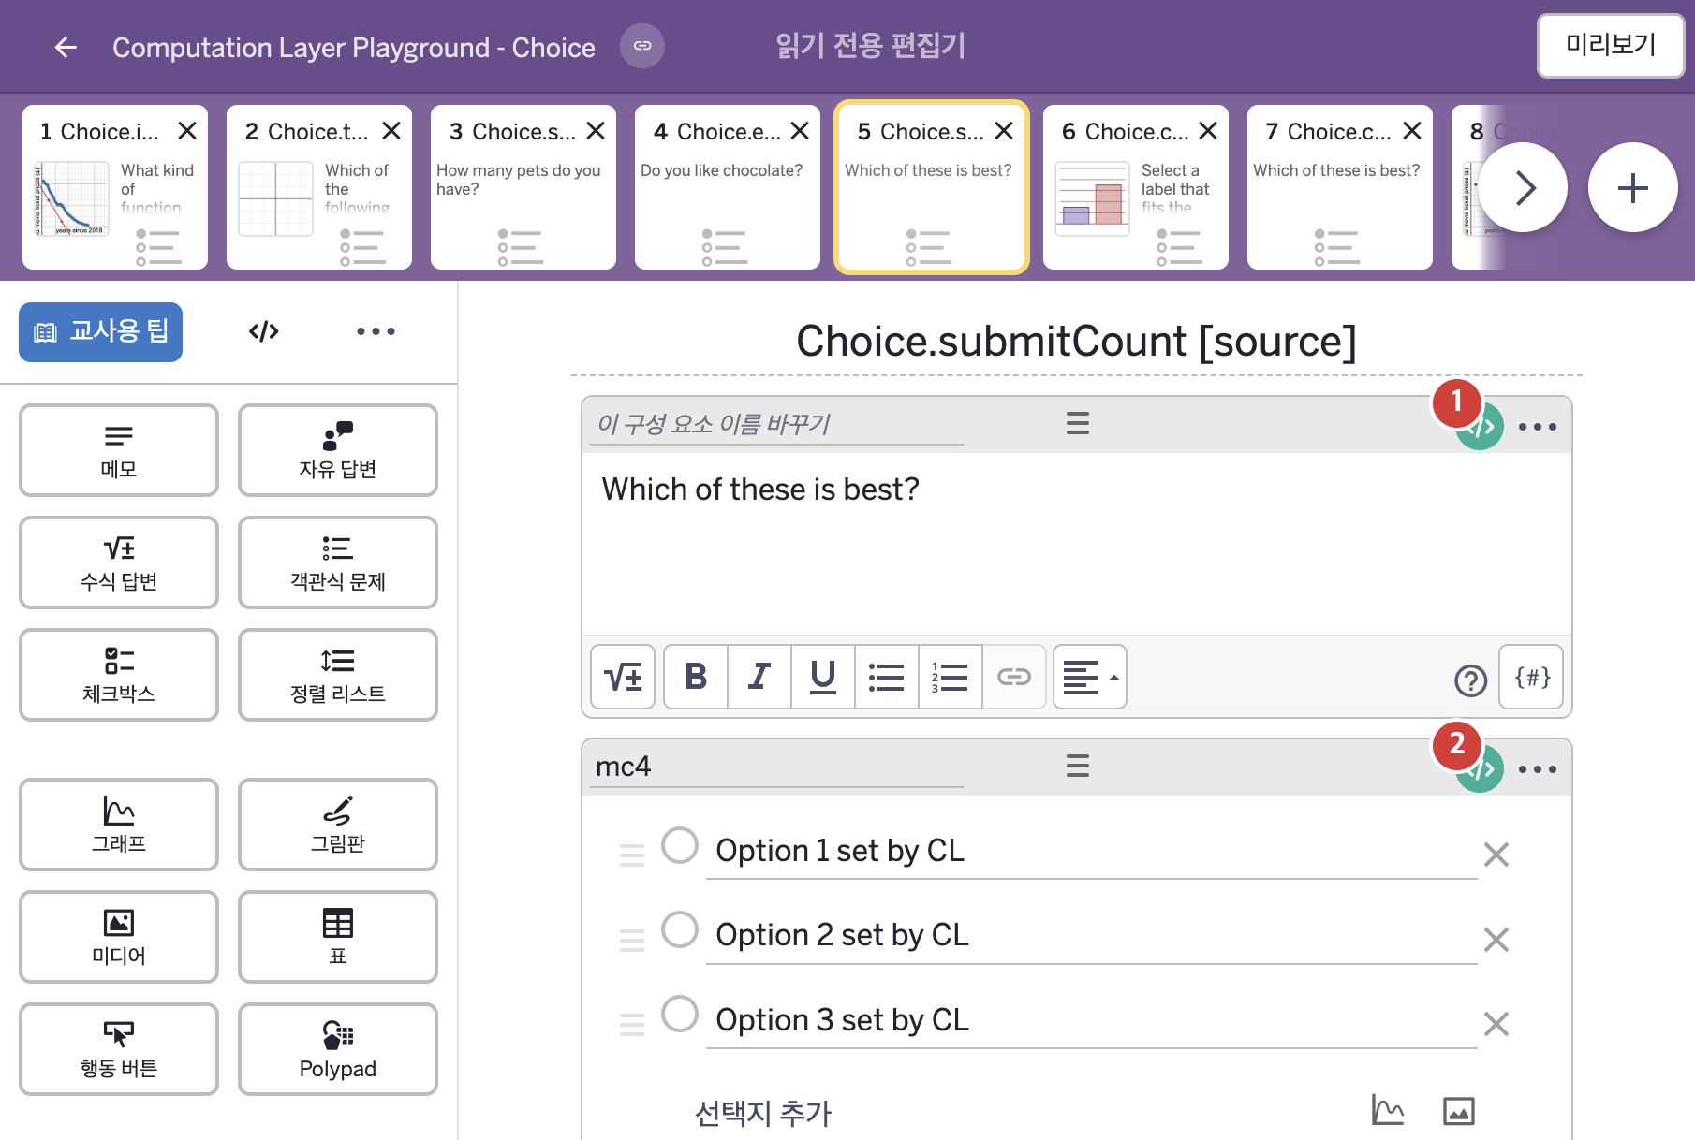Viewport: 1695px width, 1140px height.
Task: Select the radio for Option 3 set by CL
Action: tap(680, 1014)
